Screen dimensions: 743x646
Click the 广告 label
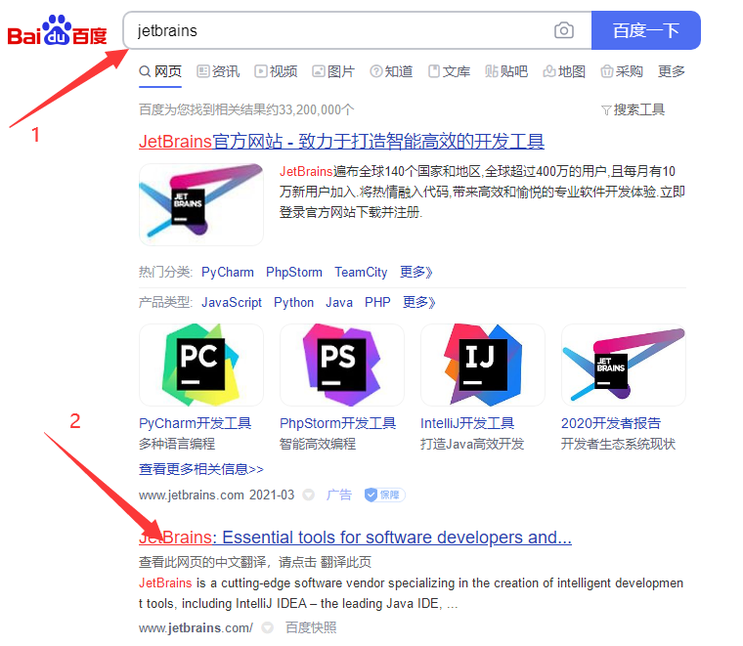(339, 495)
